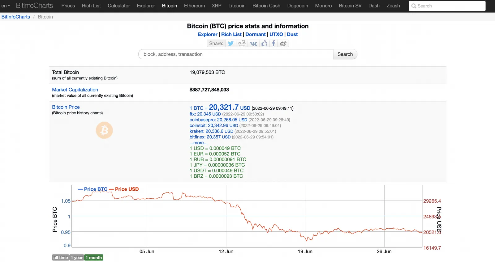This screenshot has height=262, width=495.
Task: Select Ethereum in top navigation
Action: click(x=194, y=6)
